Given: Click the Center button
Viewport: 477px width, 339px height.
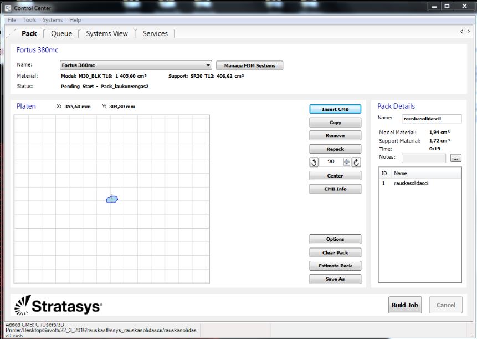Looking at the screenshot, I should 335,176.
